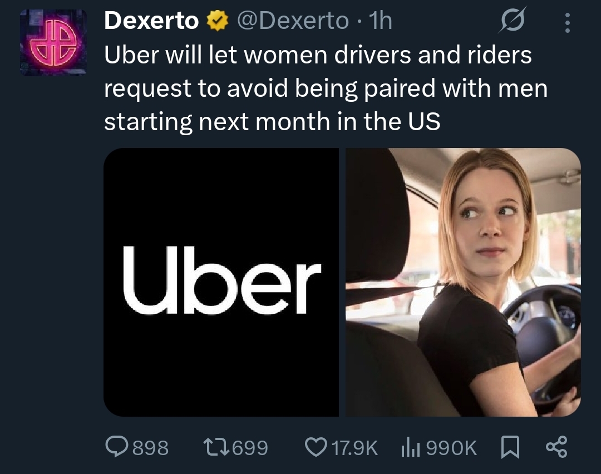
Task: Bookmark this Dexerto post
Action: click(x=510, y=447)
